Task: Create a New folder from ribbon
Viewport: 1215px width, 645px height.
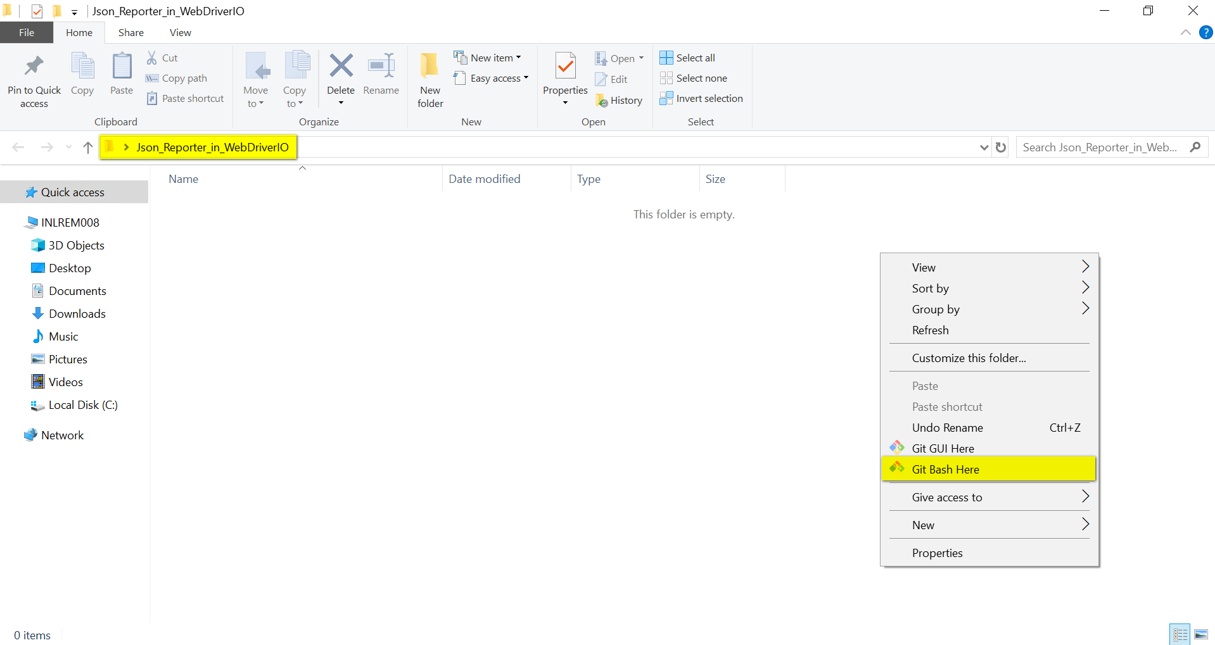Action: [430, 79]
